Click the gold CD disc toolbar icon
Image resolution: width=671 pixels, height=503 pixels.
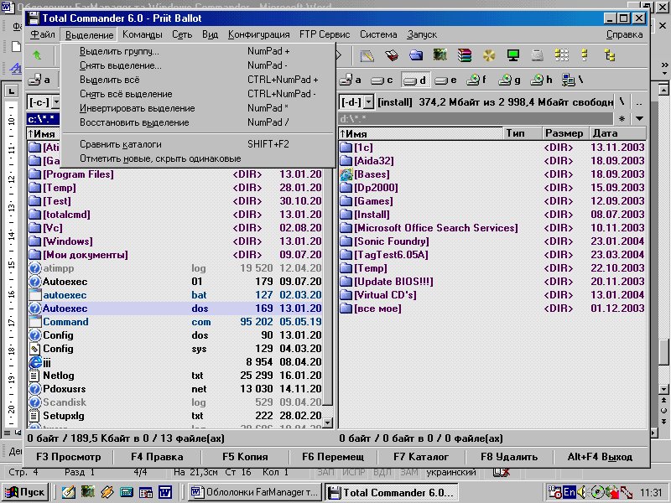[x=489, y=55]
